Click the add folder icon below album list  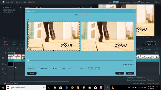(x=3, y=38)
